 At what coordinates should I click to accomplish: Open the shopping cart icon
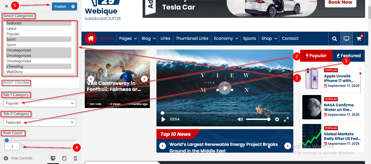(x=359, y=39)
